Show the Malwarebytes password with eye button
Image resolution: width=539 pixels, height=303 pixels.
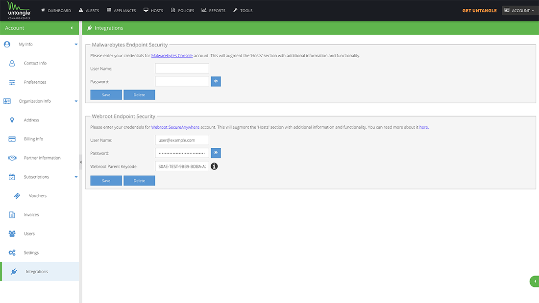pos(216,81)
